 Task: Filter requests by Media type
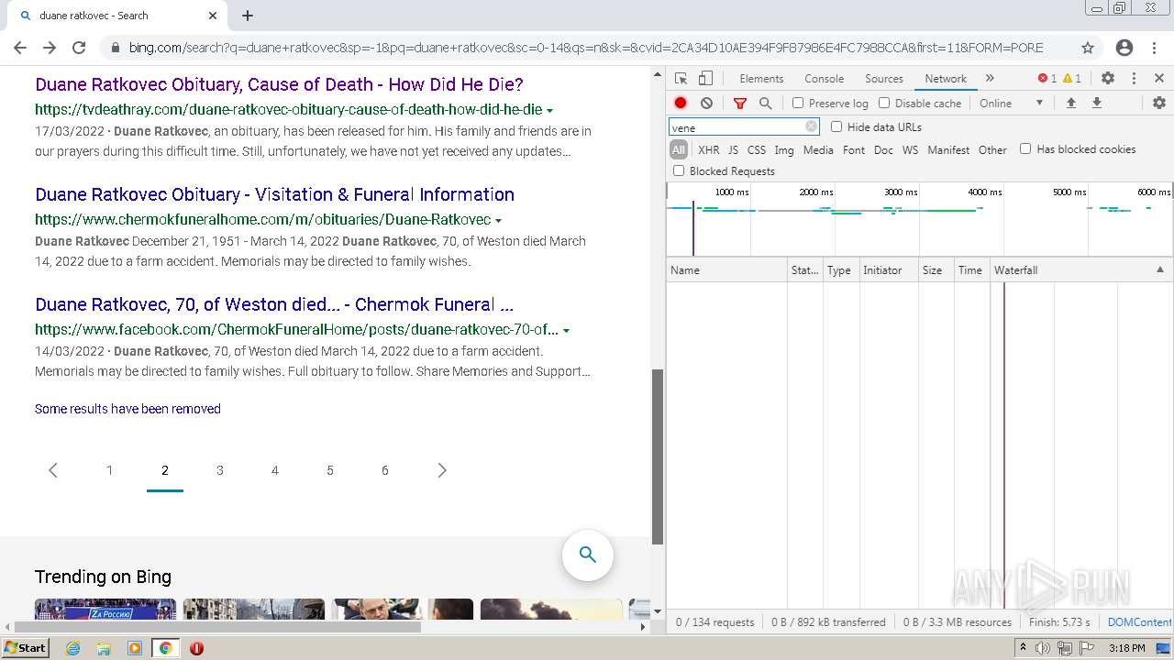(x=818, y=150)
